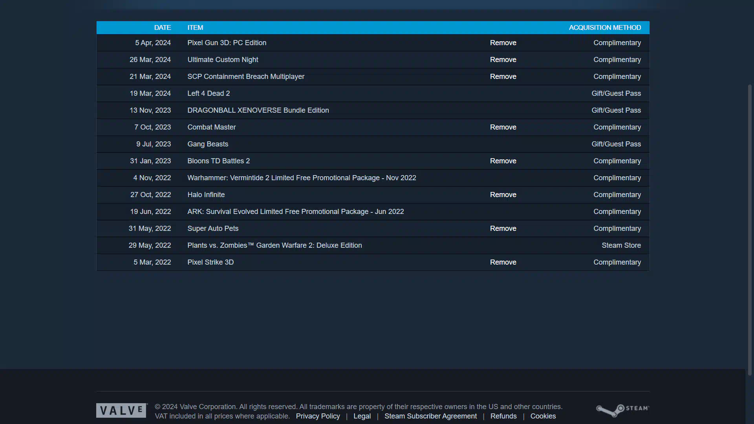Select 'Gang Beasts' item text
The height and width of the screenshot is (424, 754).
point(208,144)
